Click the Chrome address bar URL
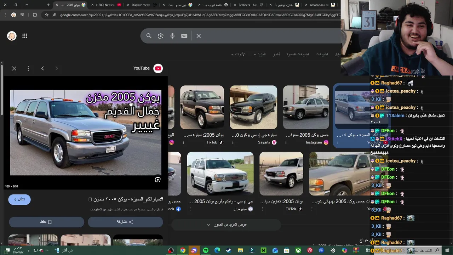Screen dimensions: 453x255 [x=200, y=15]
